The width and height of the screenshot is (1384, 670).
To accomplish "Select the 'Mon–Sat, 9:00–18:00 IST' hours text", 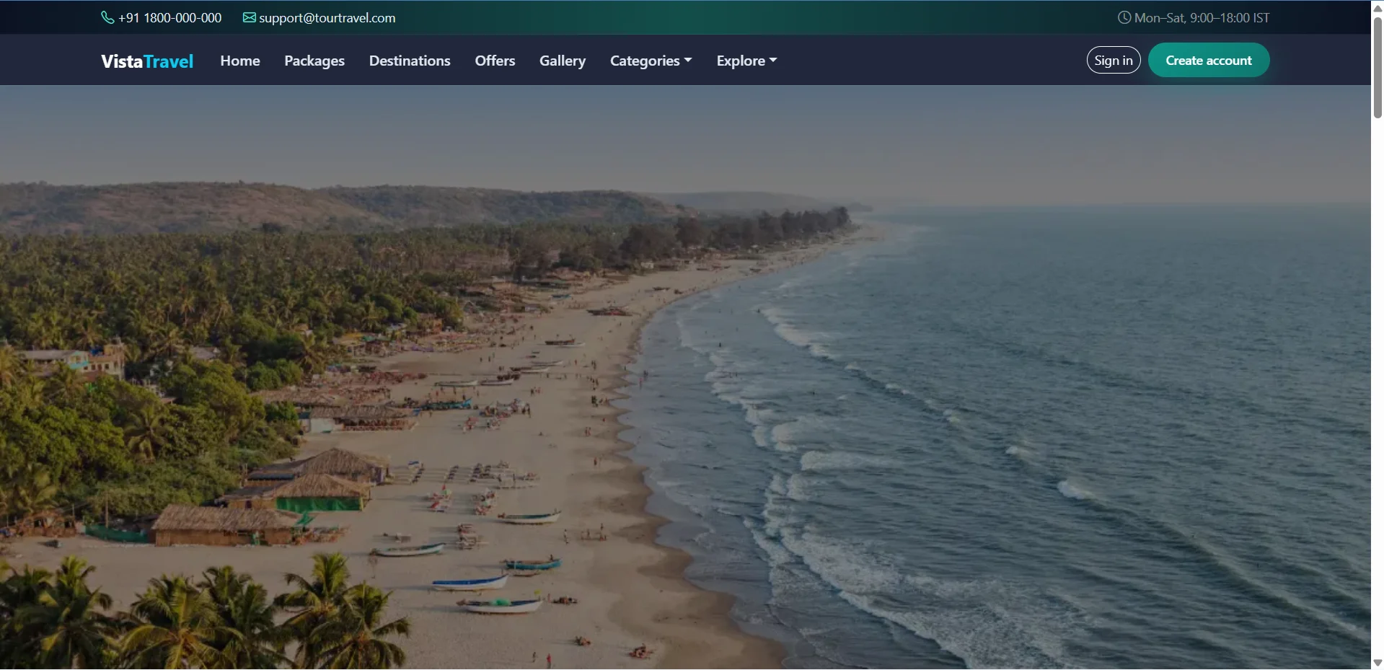I will tap(1202, 17).
